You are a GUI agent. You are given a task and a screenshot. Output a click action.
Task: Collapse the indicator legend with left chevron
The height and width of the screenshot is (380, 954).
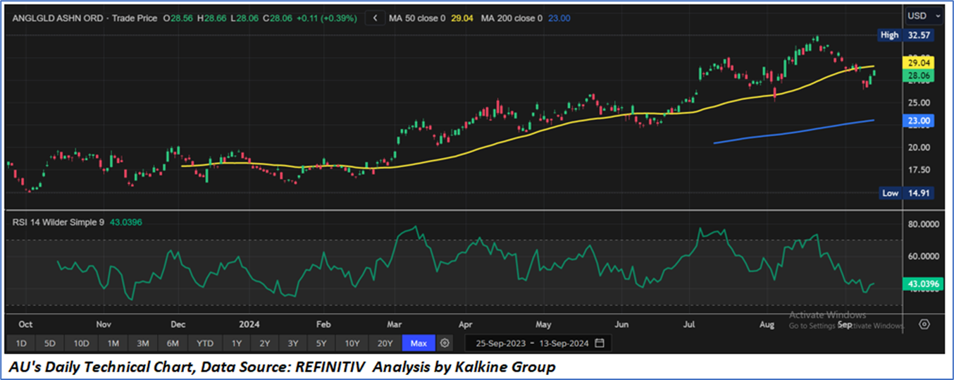(375, 18)
